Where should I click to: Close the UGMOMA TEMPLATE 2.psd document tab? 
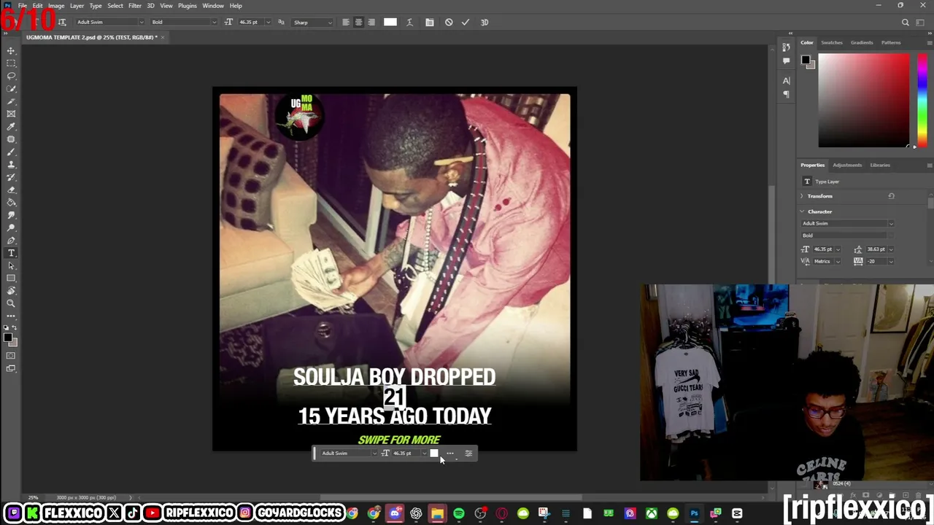pyautogui.click(x=163, y=37)
